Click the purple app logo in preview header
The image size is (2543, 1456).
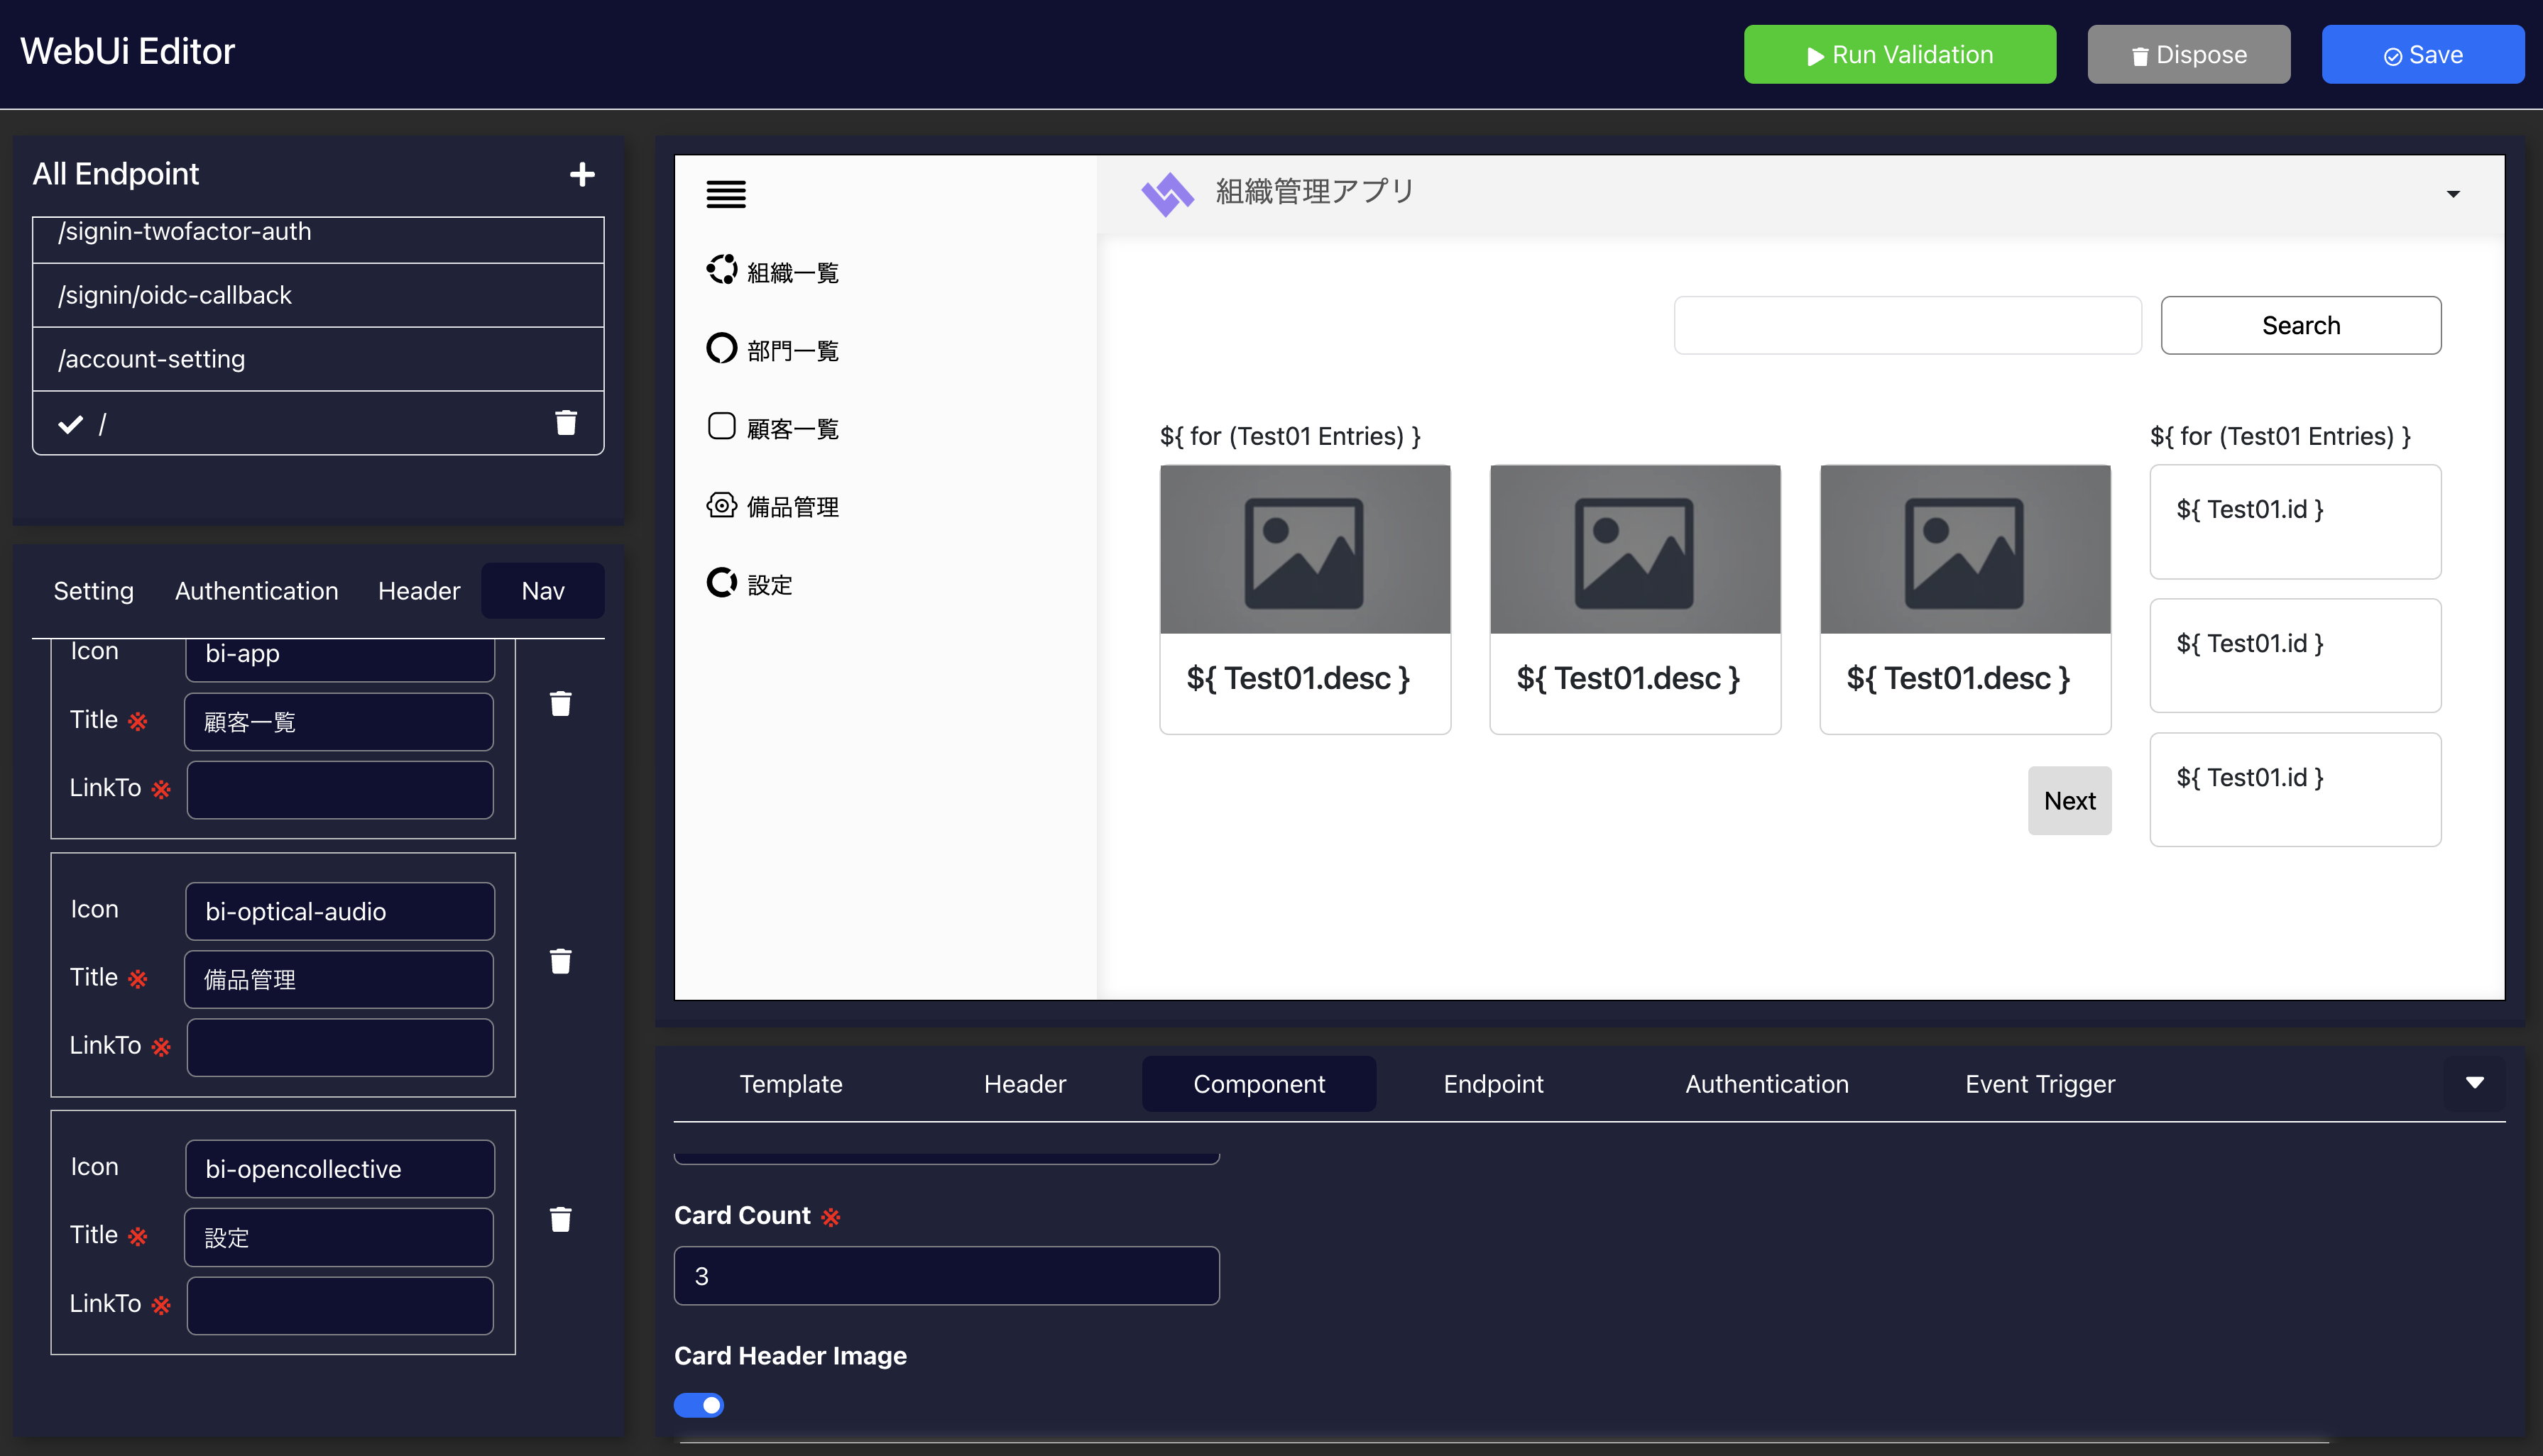coord(1166,193)
